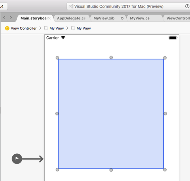Click the bottom-right resize handle
The image size is (190, 181).
tap(165, 170)
